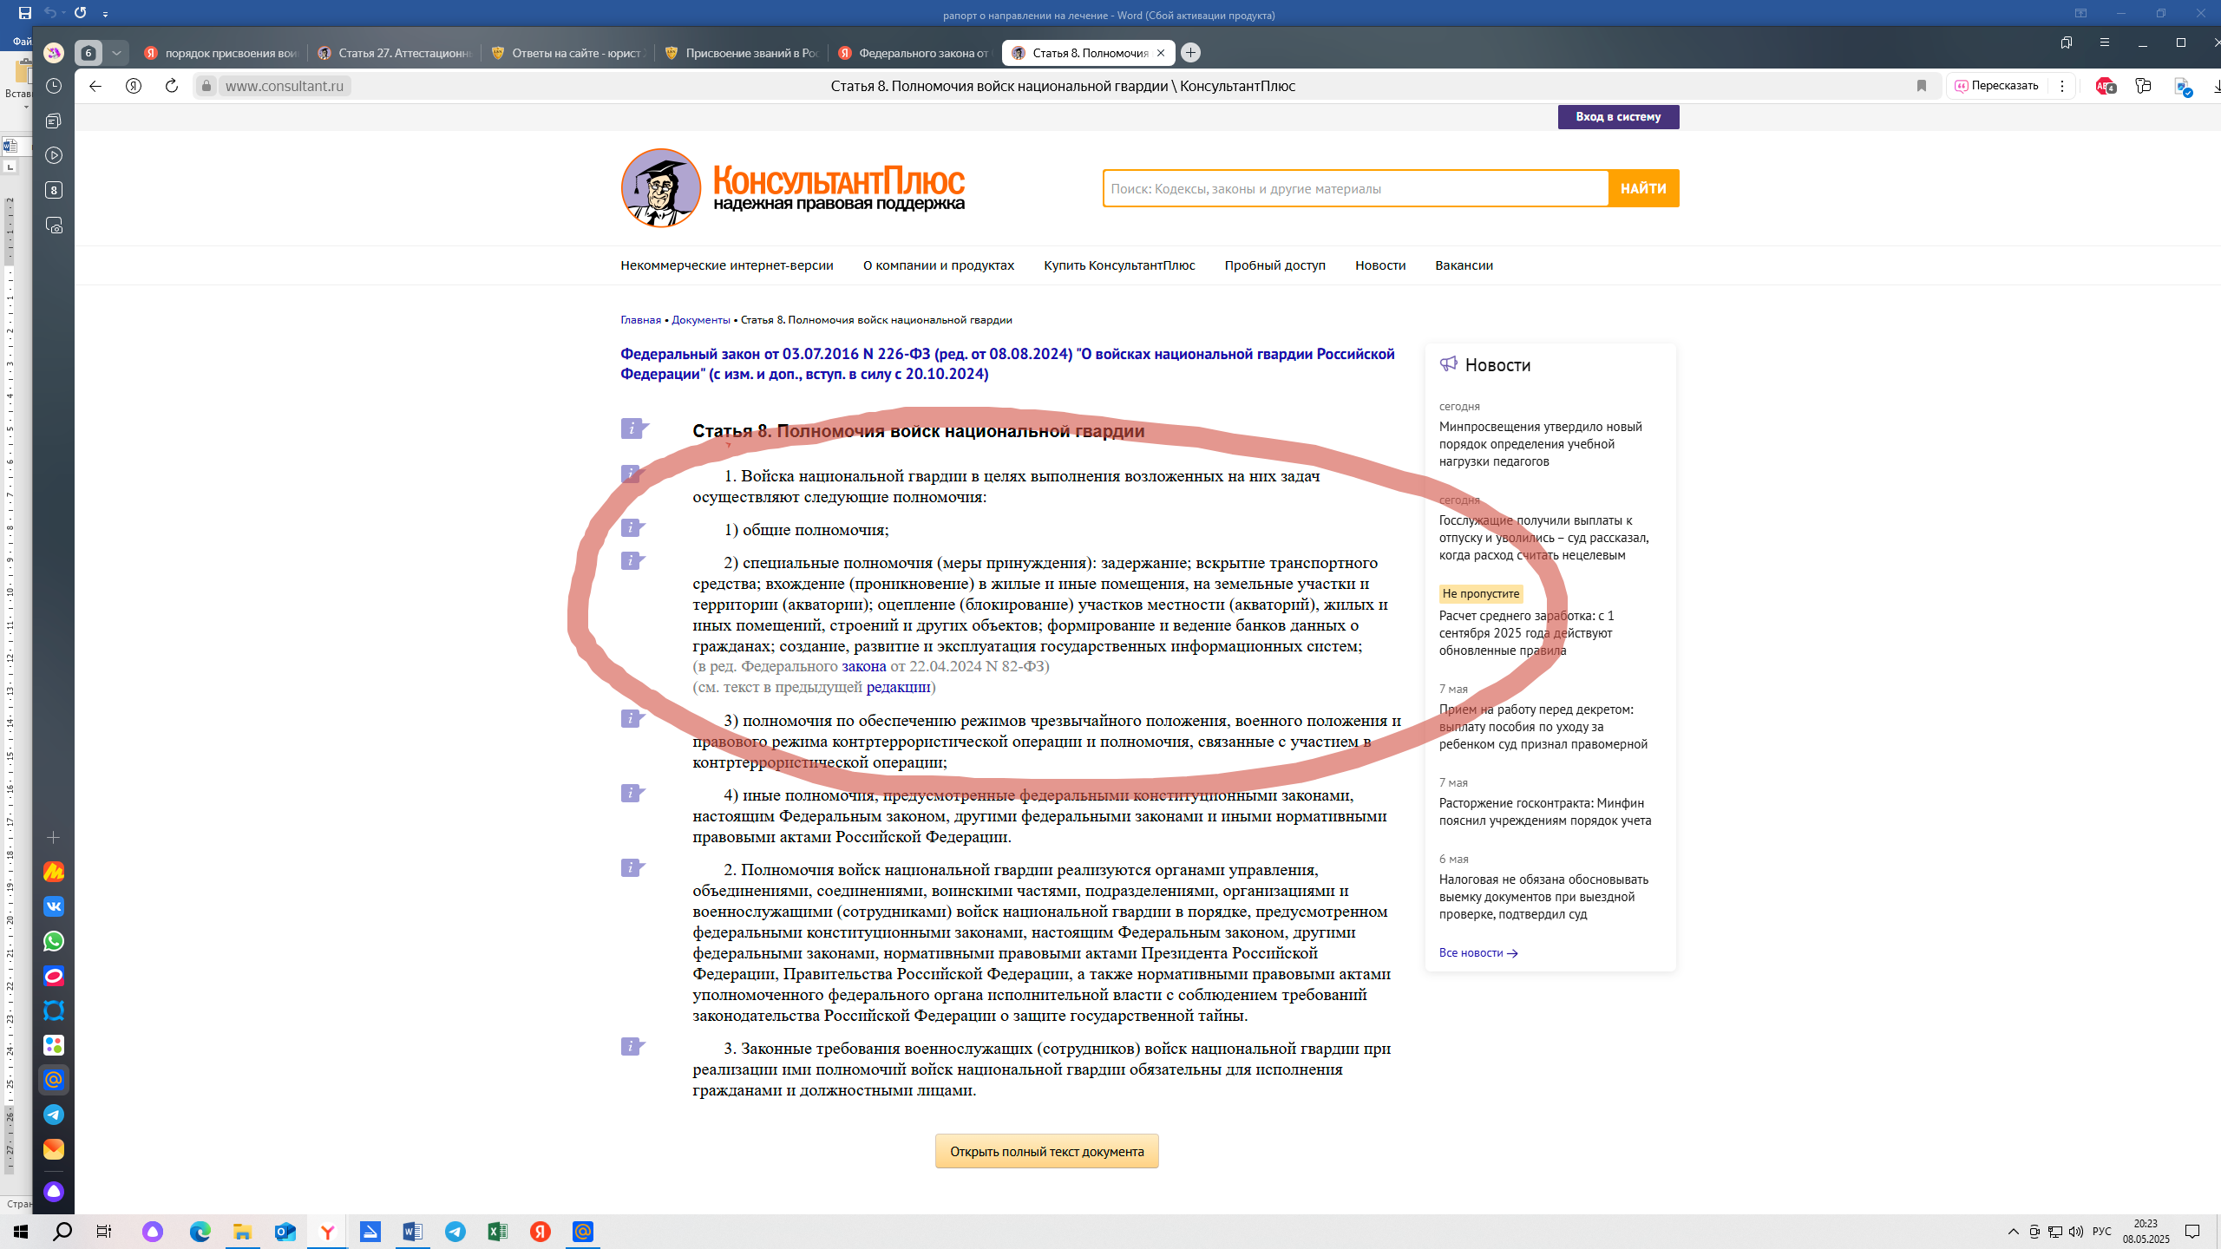Switch to tab 'Присвоение званий в Рос'
The height and width of the screenshot is (1249, 2221).
coord(743,53)
